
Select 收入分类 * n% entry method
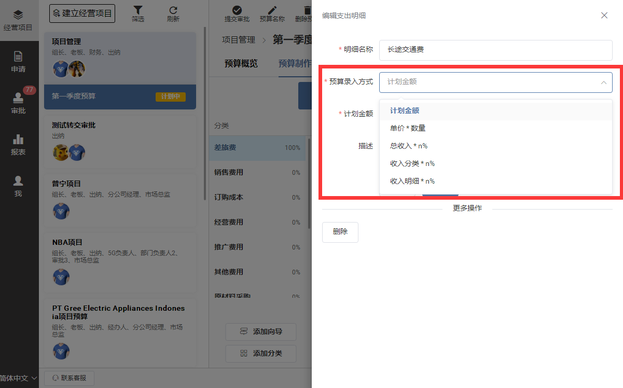click(x=412, y=163)
